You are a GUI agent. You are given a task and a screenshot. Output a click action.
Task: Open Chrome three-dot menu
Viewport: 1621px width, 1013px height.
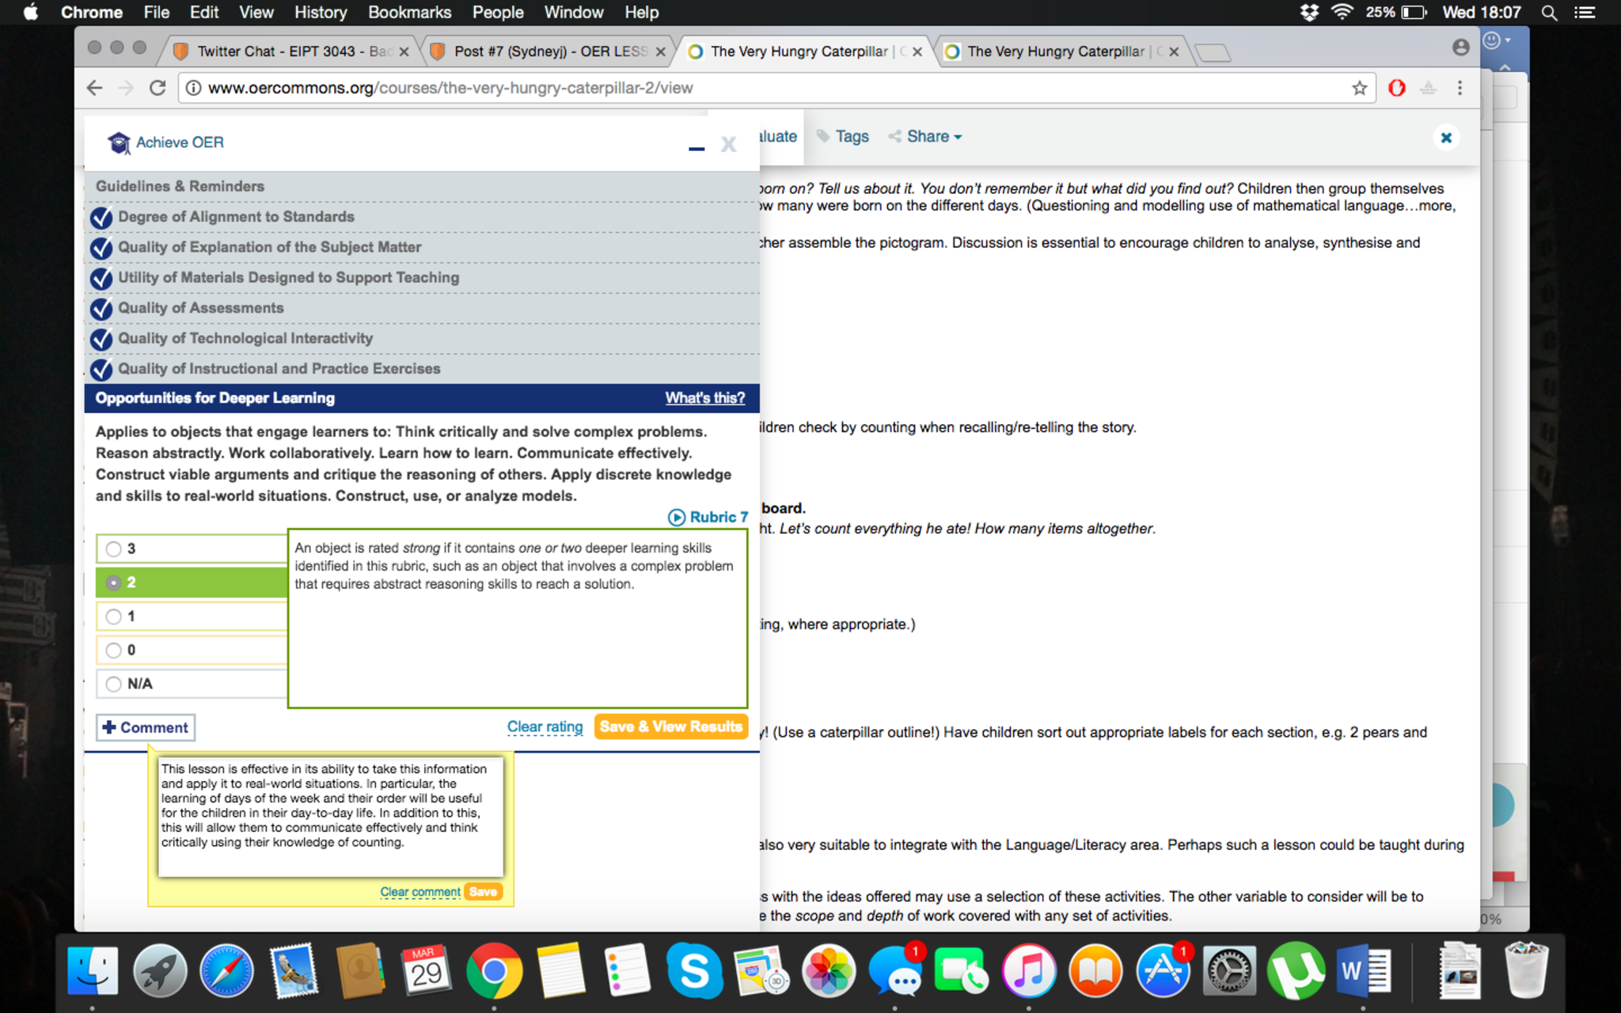coord(1460,88)
